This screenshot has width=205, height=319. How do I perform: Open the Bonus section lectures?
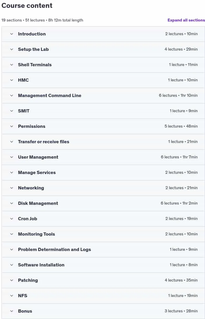103,311
